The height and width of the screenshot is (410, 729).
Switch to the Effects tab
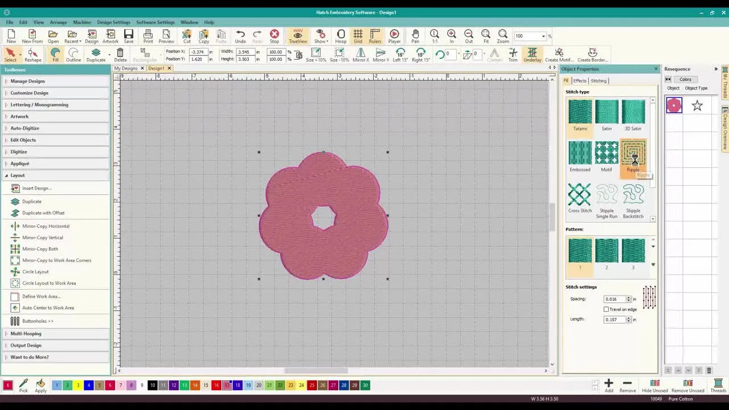[x=580, y=80]
